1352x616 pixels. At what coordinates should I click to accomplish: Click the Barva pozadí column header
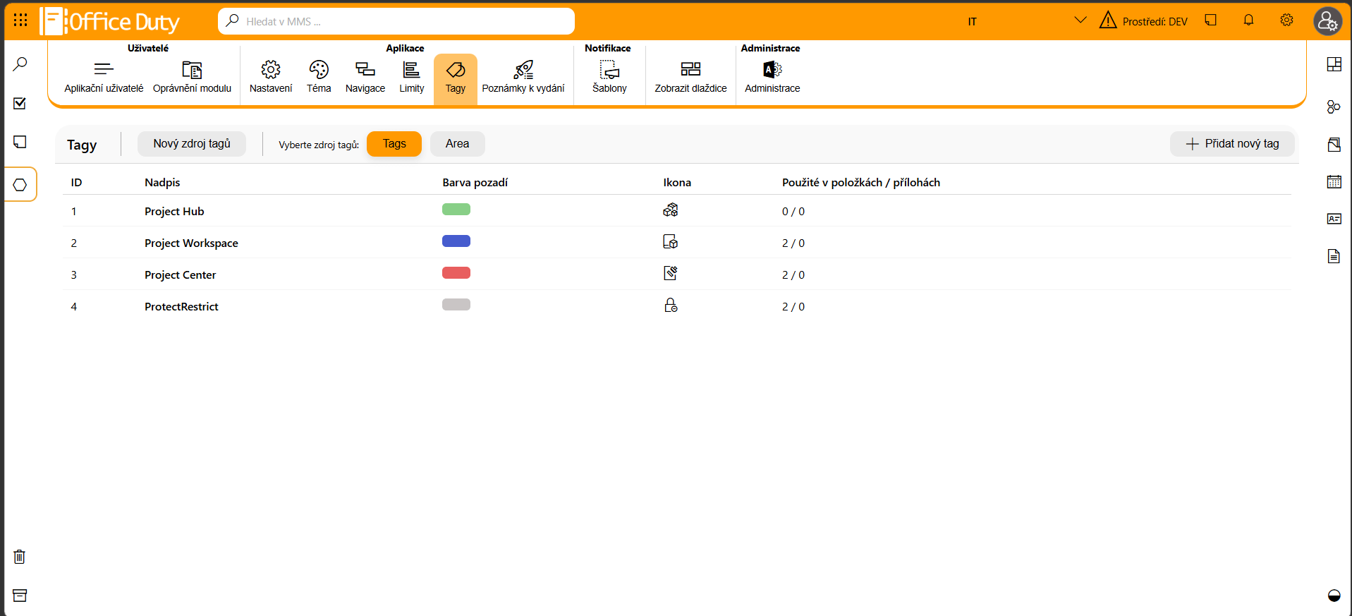click(475, 182)
